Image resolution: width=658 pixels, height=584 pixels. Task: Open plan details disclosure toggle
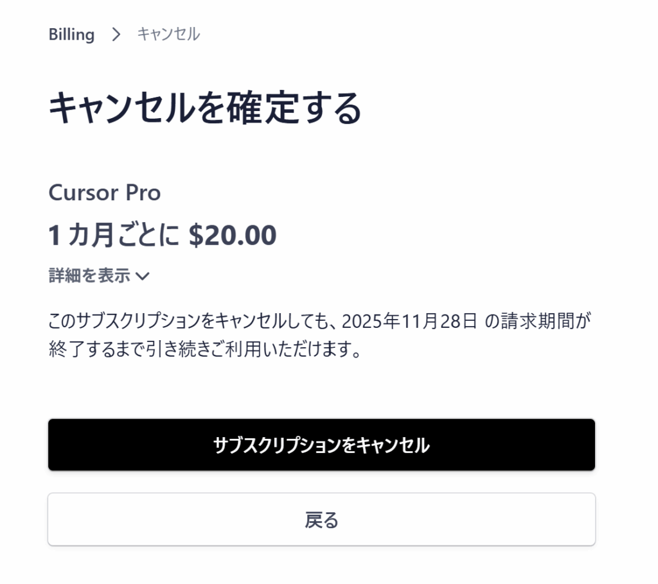pos(96,275)
